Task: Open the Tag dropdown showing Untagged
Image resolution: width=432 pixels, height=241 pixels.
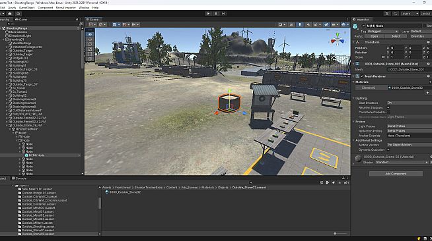Action: click(x=382, y=32)
